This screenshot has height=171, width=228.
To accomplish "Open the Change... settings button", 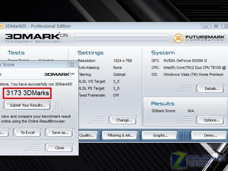I will 124,120.
